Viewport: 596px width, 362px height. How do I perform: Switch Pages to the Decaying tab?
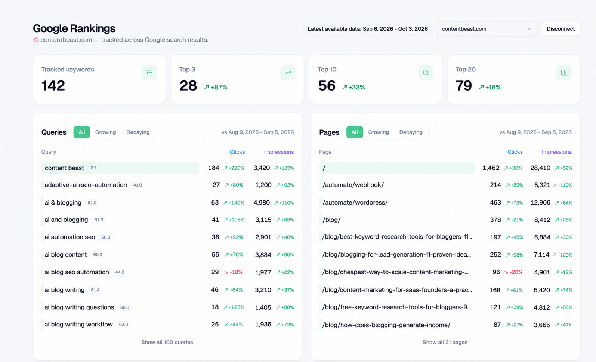[411, 132]
